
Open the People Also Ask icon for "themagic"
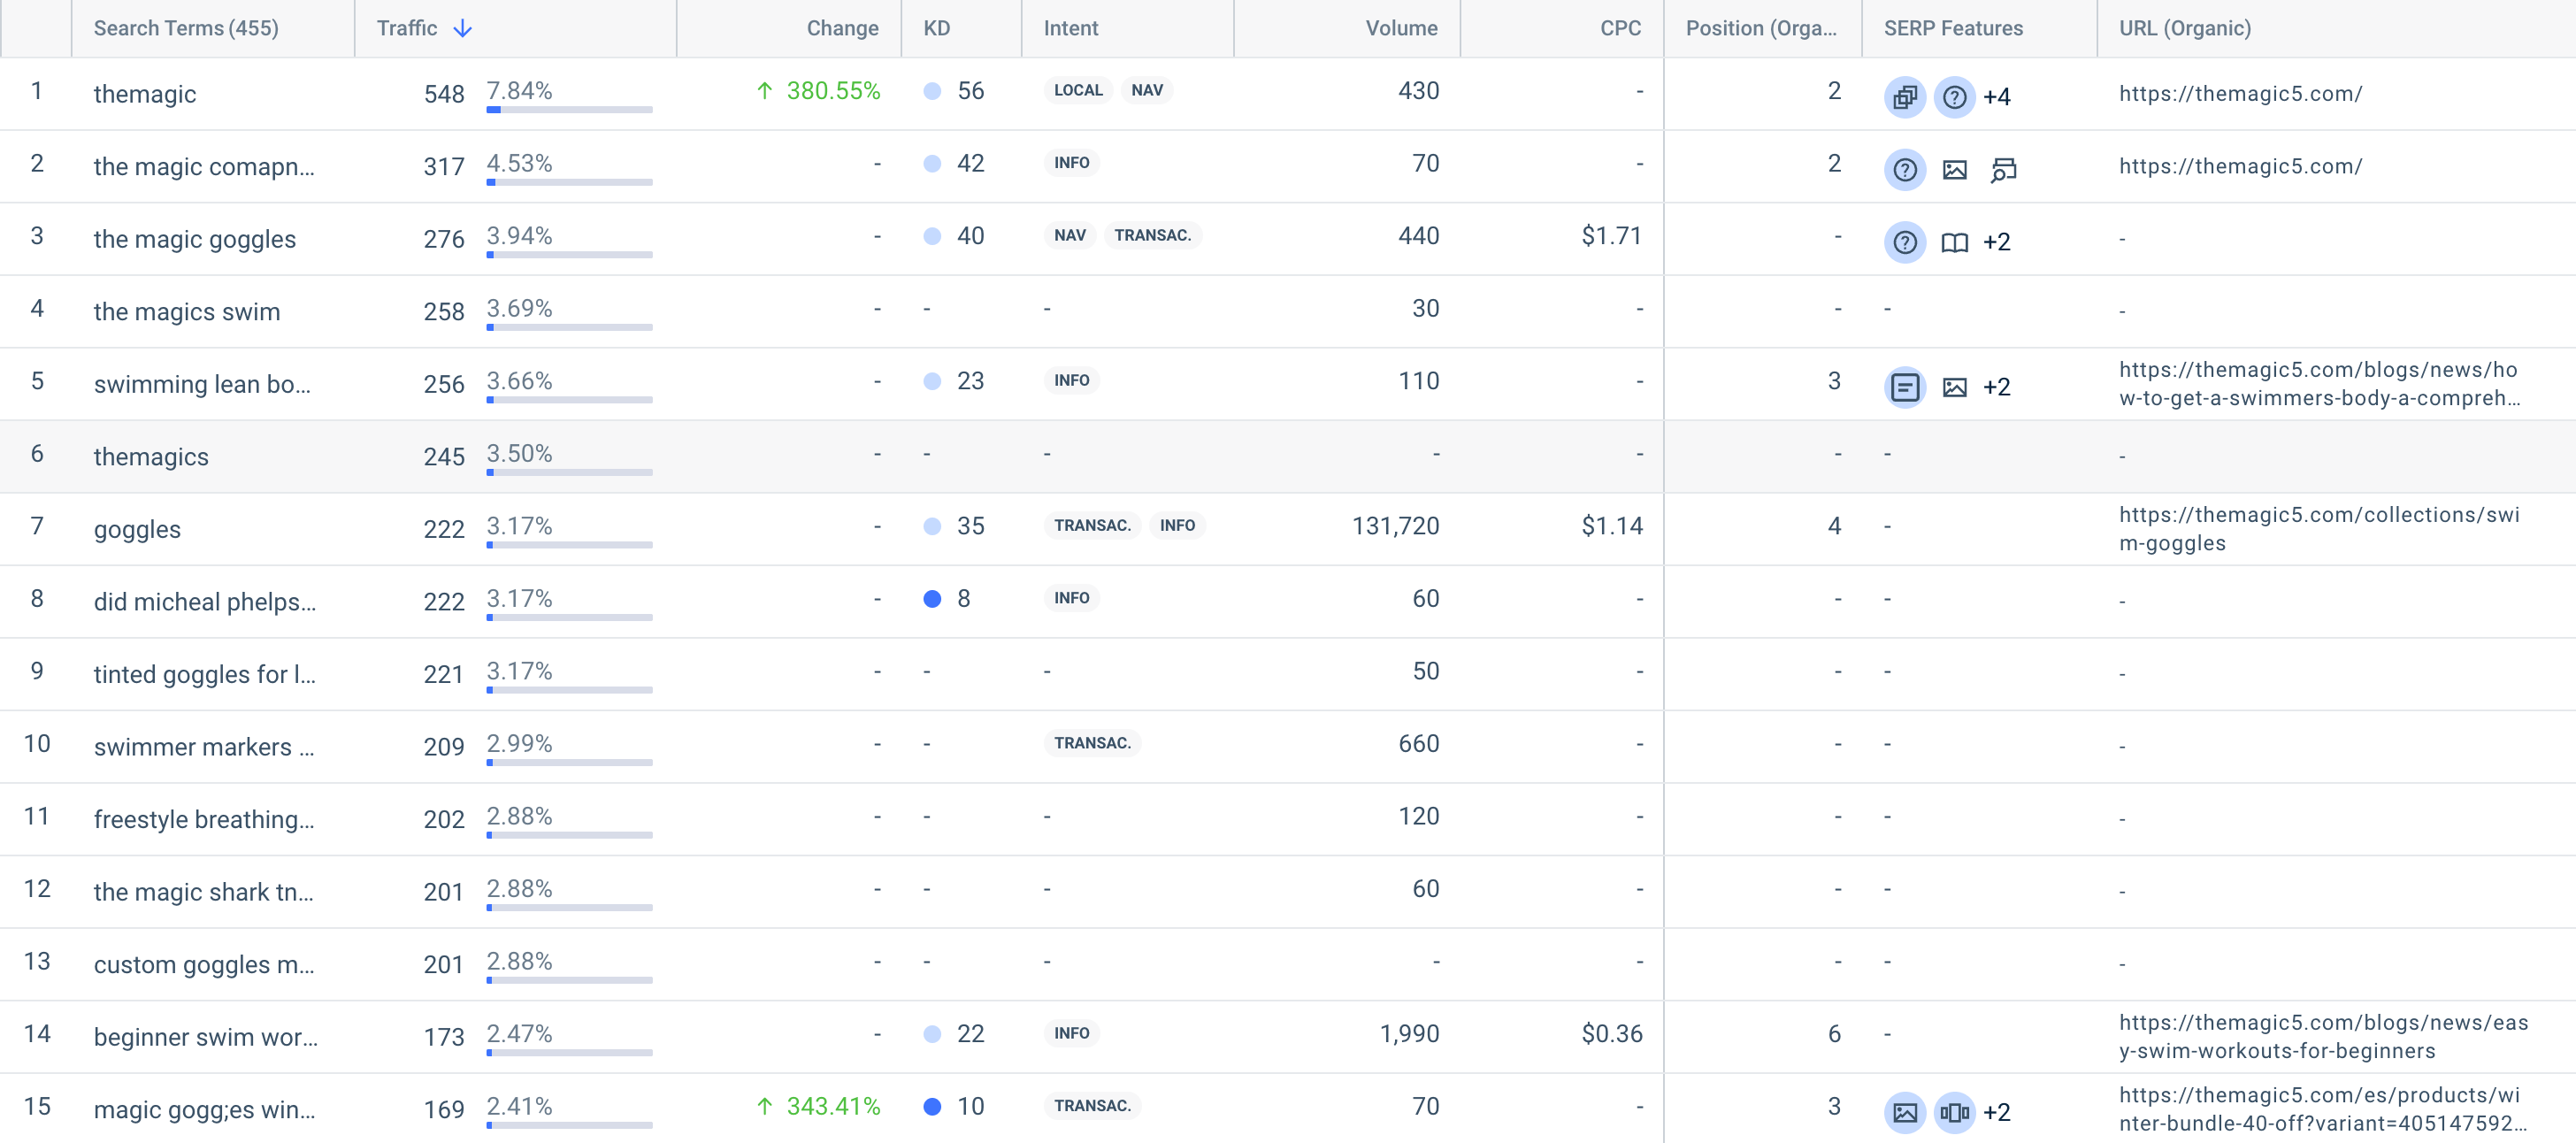[1955, 97]
